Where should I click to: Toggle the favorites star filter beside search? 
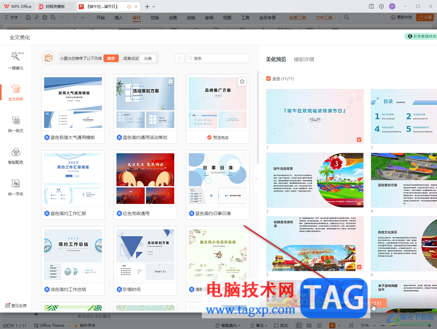180,58
